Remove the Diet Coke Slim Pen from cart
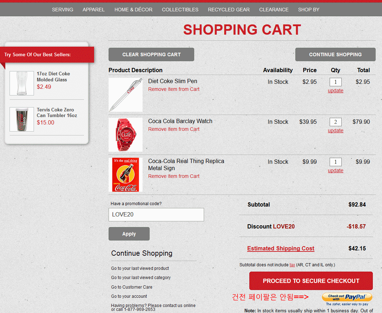382x313 pixels. 174,89
